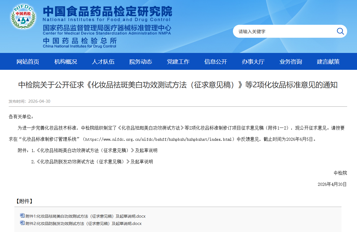Click the 各有关单位： salutation line
This screenshot has height=232, width=357.
[x=21, y=117]
